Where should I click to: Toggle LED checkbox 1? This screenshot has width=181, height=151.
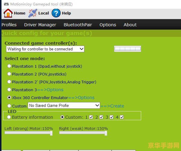point(91,117)
